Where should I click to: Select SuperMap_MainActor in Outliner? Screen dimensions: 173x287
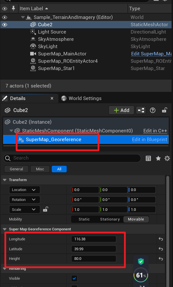click(x=62, y=54)
